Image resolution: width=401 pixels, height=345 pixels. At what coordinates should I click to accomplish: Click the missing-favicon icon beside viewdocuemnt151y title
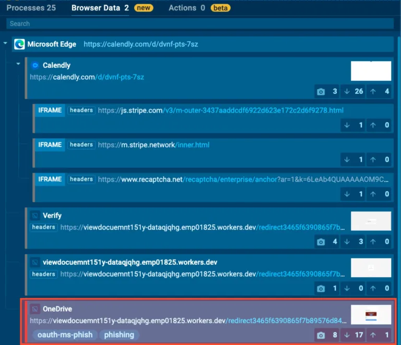tap(35, 262)
